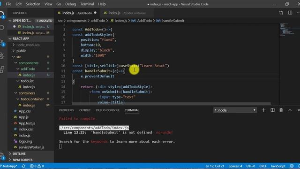
Task: Open the Help menu
Action: pyautogui.click(x=102, y=4)
